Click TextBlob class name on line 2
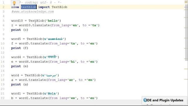This screenshot has height=106, width=188. click(x=59, y=7)
